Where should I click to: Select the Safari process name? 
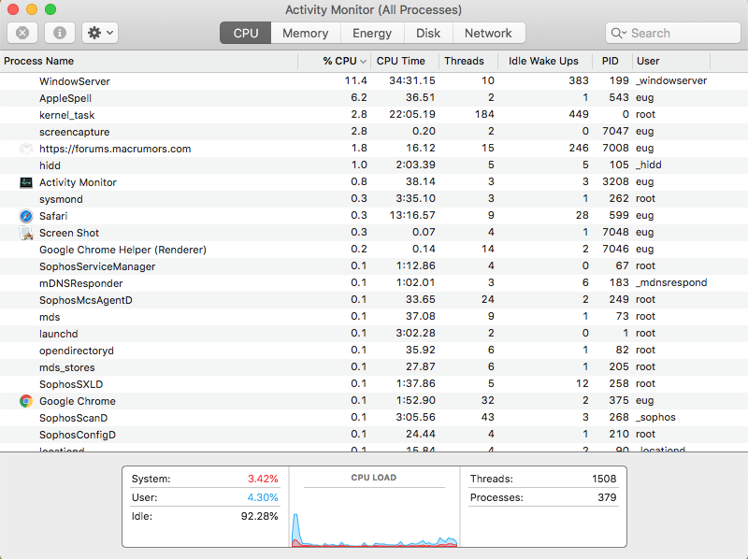pos(53,216)
